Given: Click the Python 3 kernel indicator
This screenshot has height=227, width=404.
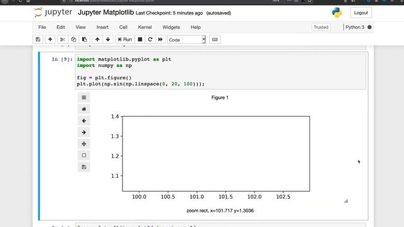Looking at the screenshot, I should tap(355, 27).
